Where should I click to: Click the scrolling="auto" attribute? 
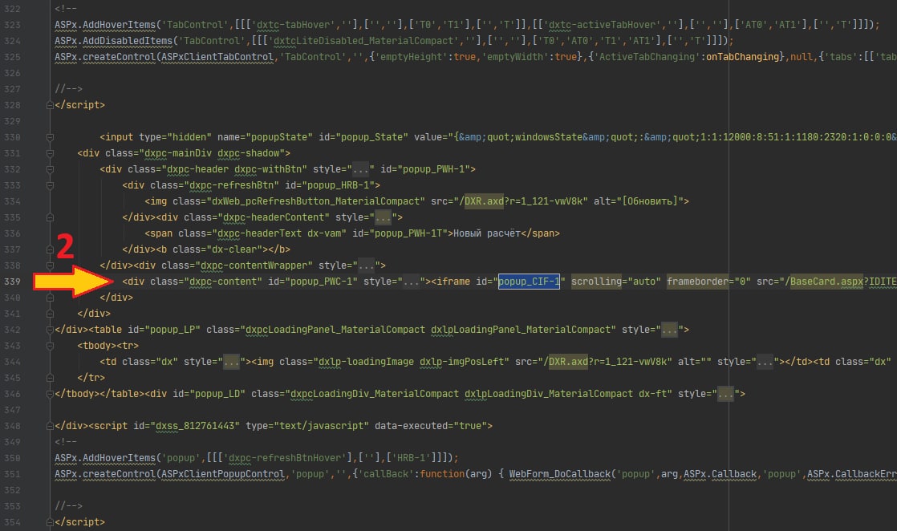[616, 282]
